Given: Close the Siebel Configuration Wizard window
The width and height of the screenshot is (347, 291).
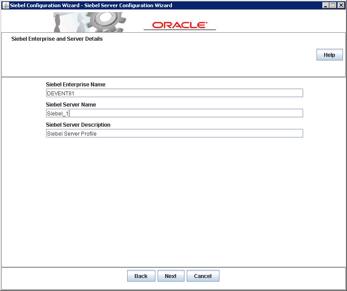Looking at the screenshot, I should [x=341, y=5].
